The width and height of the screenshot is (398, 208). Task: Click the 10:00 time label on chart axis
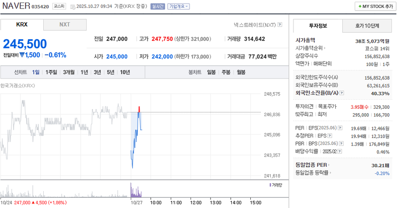click(156, 203)
